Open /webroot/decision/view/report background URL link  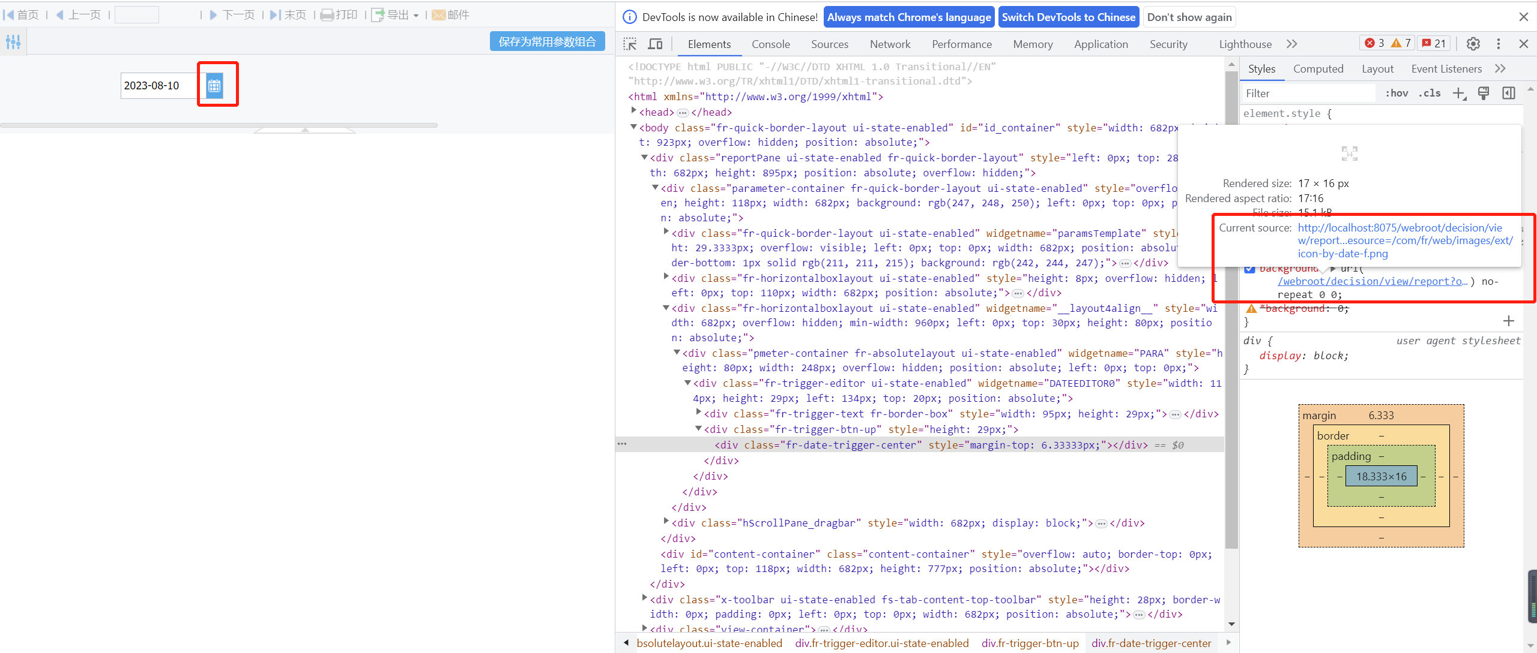[x=1372, y=281]
